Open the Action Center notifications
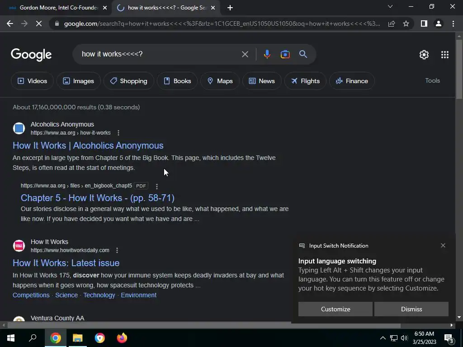The image size is (463, 347). (449, 338)
